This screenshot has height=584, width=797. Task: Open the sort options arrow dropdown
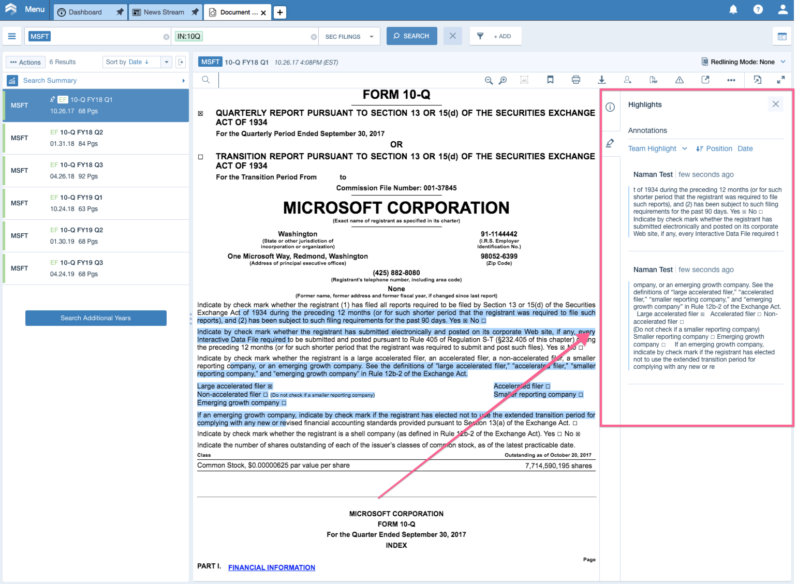(167, 62)
